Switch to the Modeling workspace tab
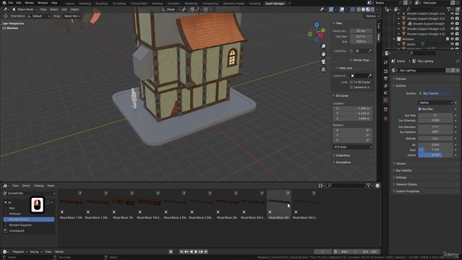Image resolution: width=462 pixels, height=260 pixels. 84,4
